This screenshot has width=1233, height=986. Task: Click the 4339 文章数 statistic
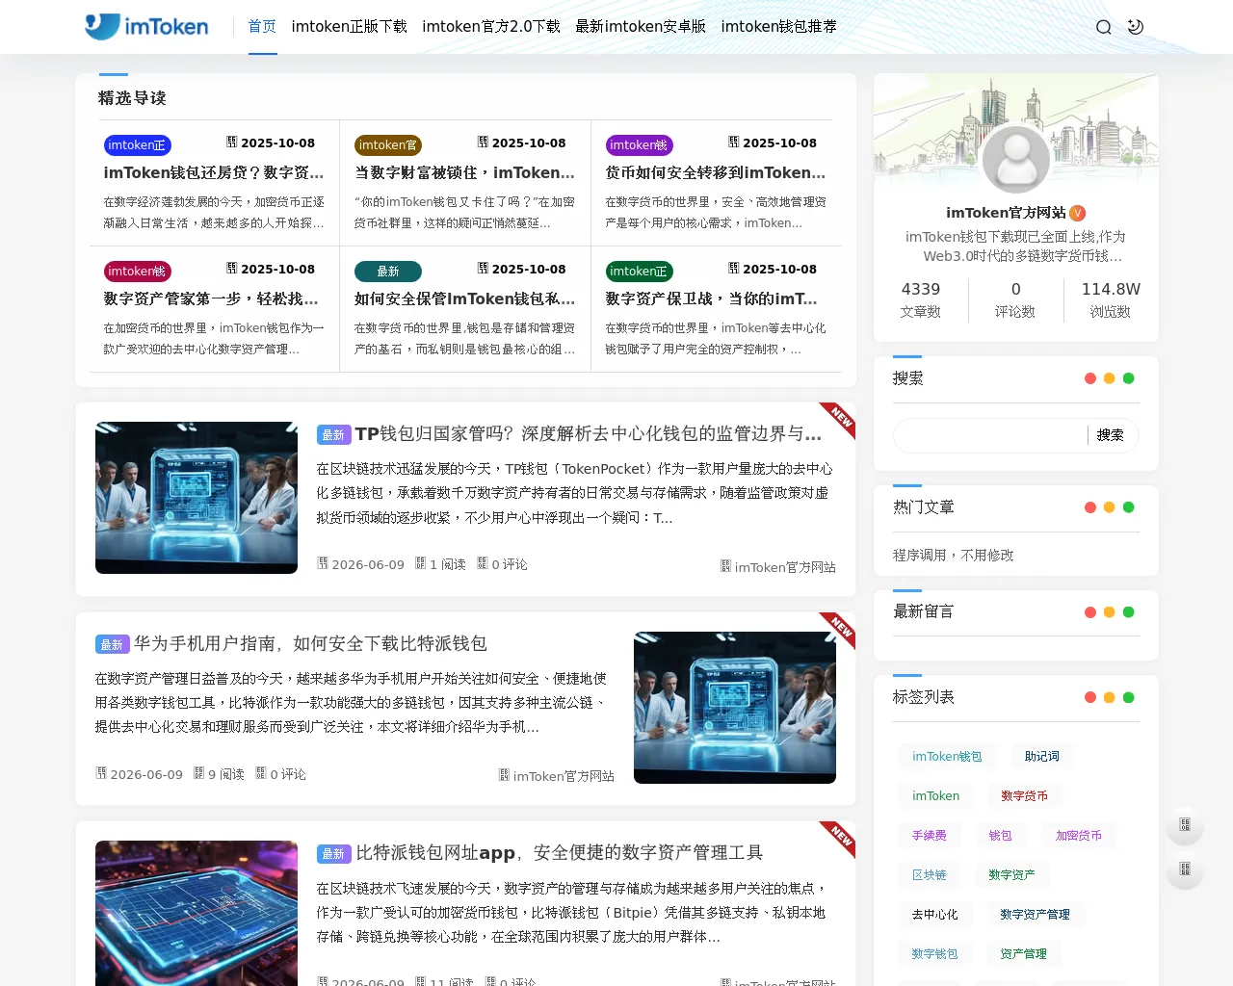[921, 300]
